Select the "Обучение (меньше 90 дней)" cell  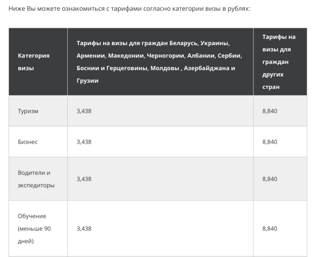[38, 228]
